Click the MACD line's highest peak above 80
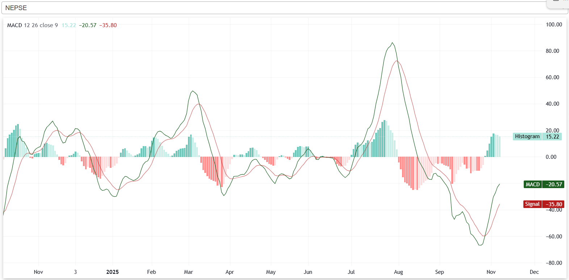 (x=392, y=43)
